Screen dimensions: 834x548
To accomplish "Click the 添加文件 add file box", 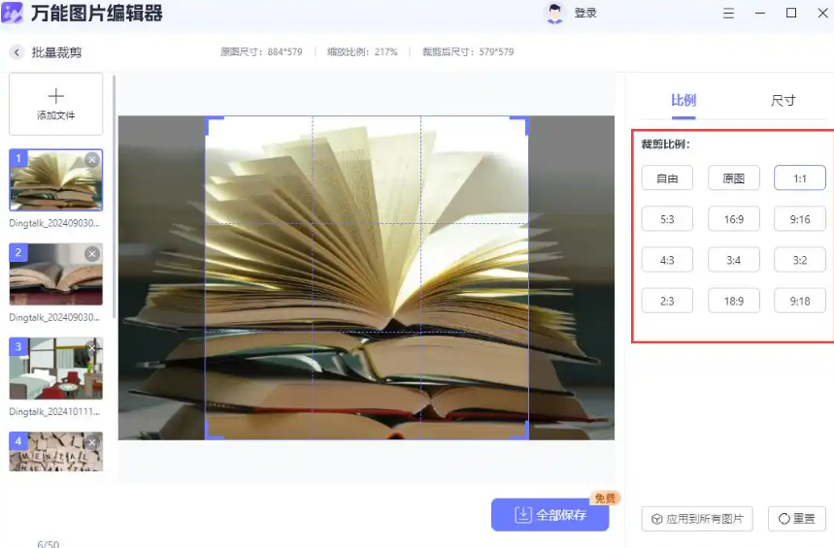I will [56, 104].
